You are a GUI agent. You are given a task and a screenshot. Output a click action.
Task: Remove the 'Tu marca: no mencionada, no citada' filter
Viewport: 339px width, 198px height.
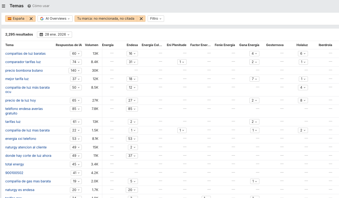pos(141,19)
